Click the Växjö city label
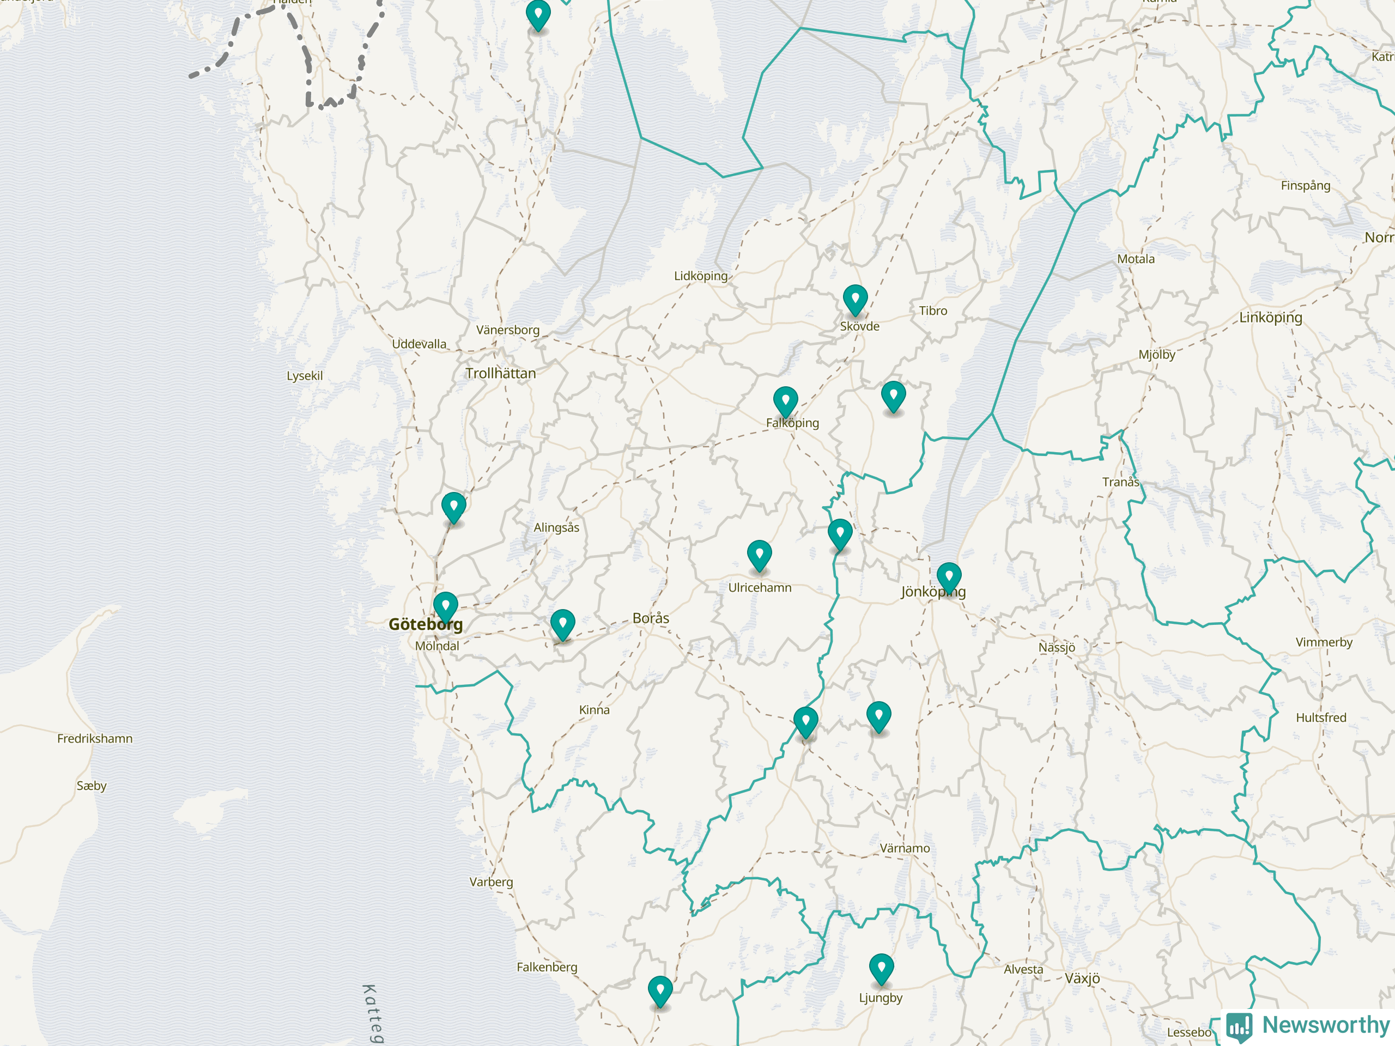 click(1082, 978)
